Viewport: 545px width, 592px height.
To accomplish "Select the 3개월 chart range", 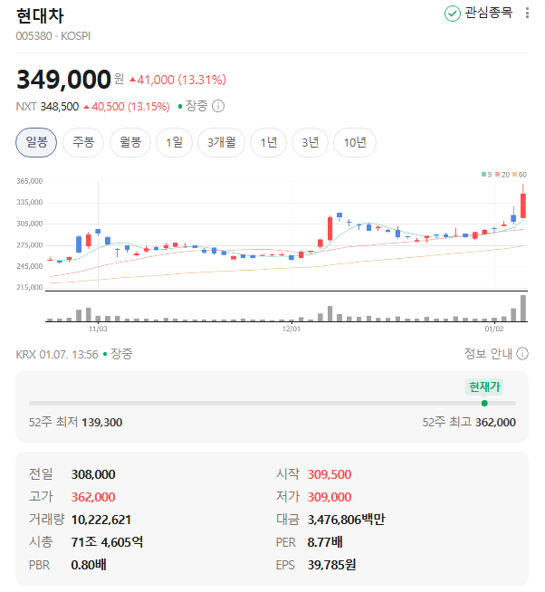I will tap(222, 142).
